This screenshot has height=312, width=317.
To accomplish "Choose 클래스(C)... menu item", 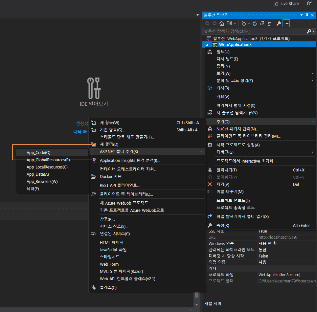I will pyautogui.click(x=147, y=288).
